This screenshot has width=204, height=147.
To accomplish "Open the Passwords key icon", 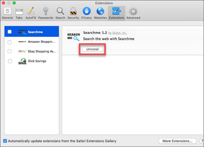I will coord(46,13).
